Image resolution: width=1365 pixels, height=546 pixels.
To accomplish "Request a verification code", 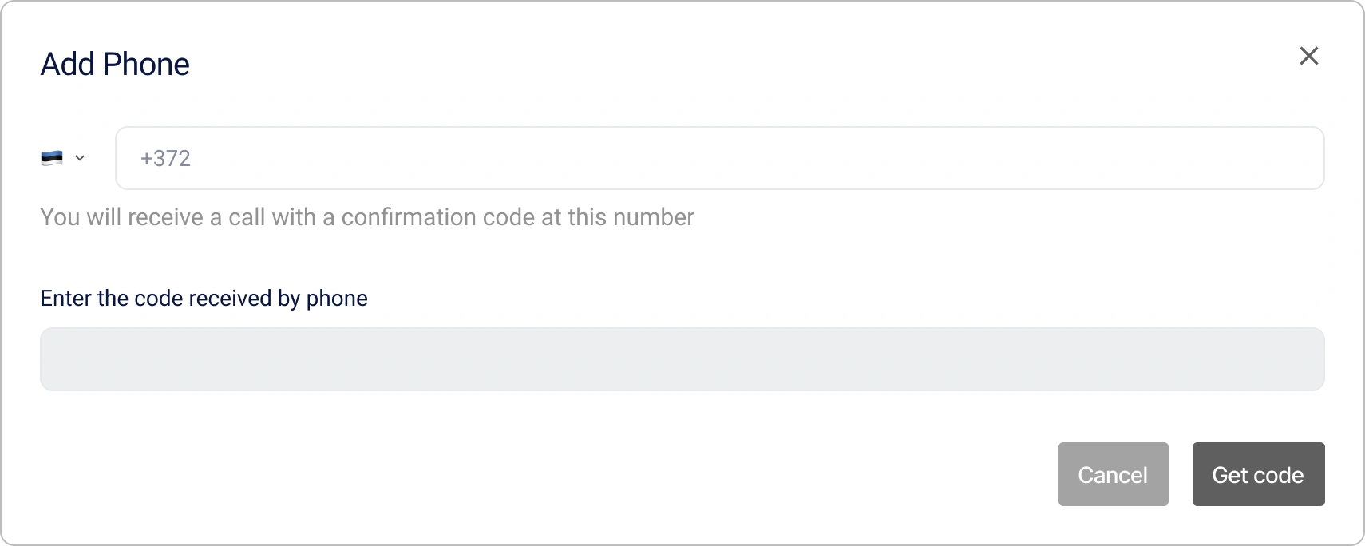I will click(x=1257, y=474).
